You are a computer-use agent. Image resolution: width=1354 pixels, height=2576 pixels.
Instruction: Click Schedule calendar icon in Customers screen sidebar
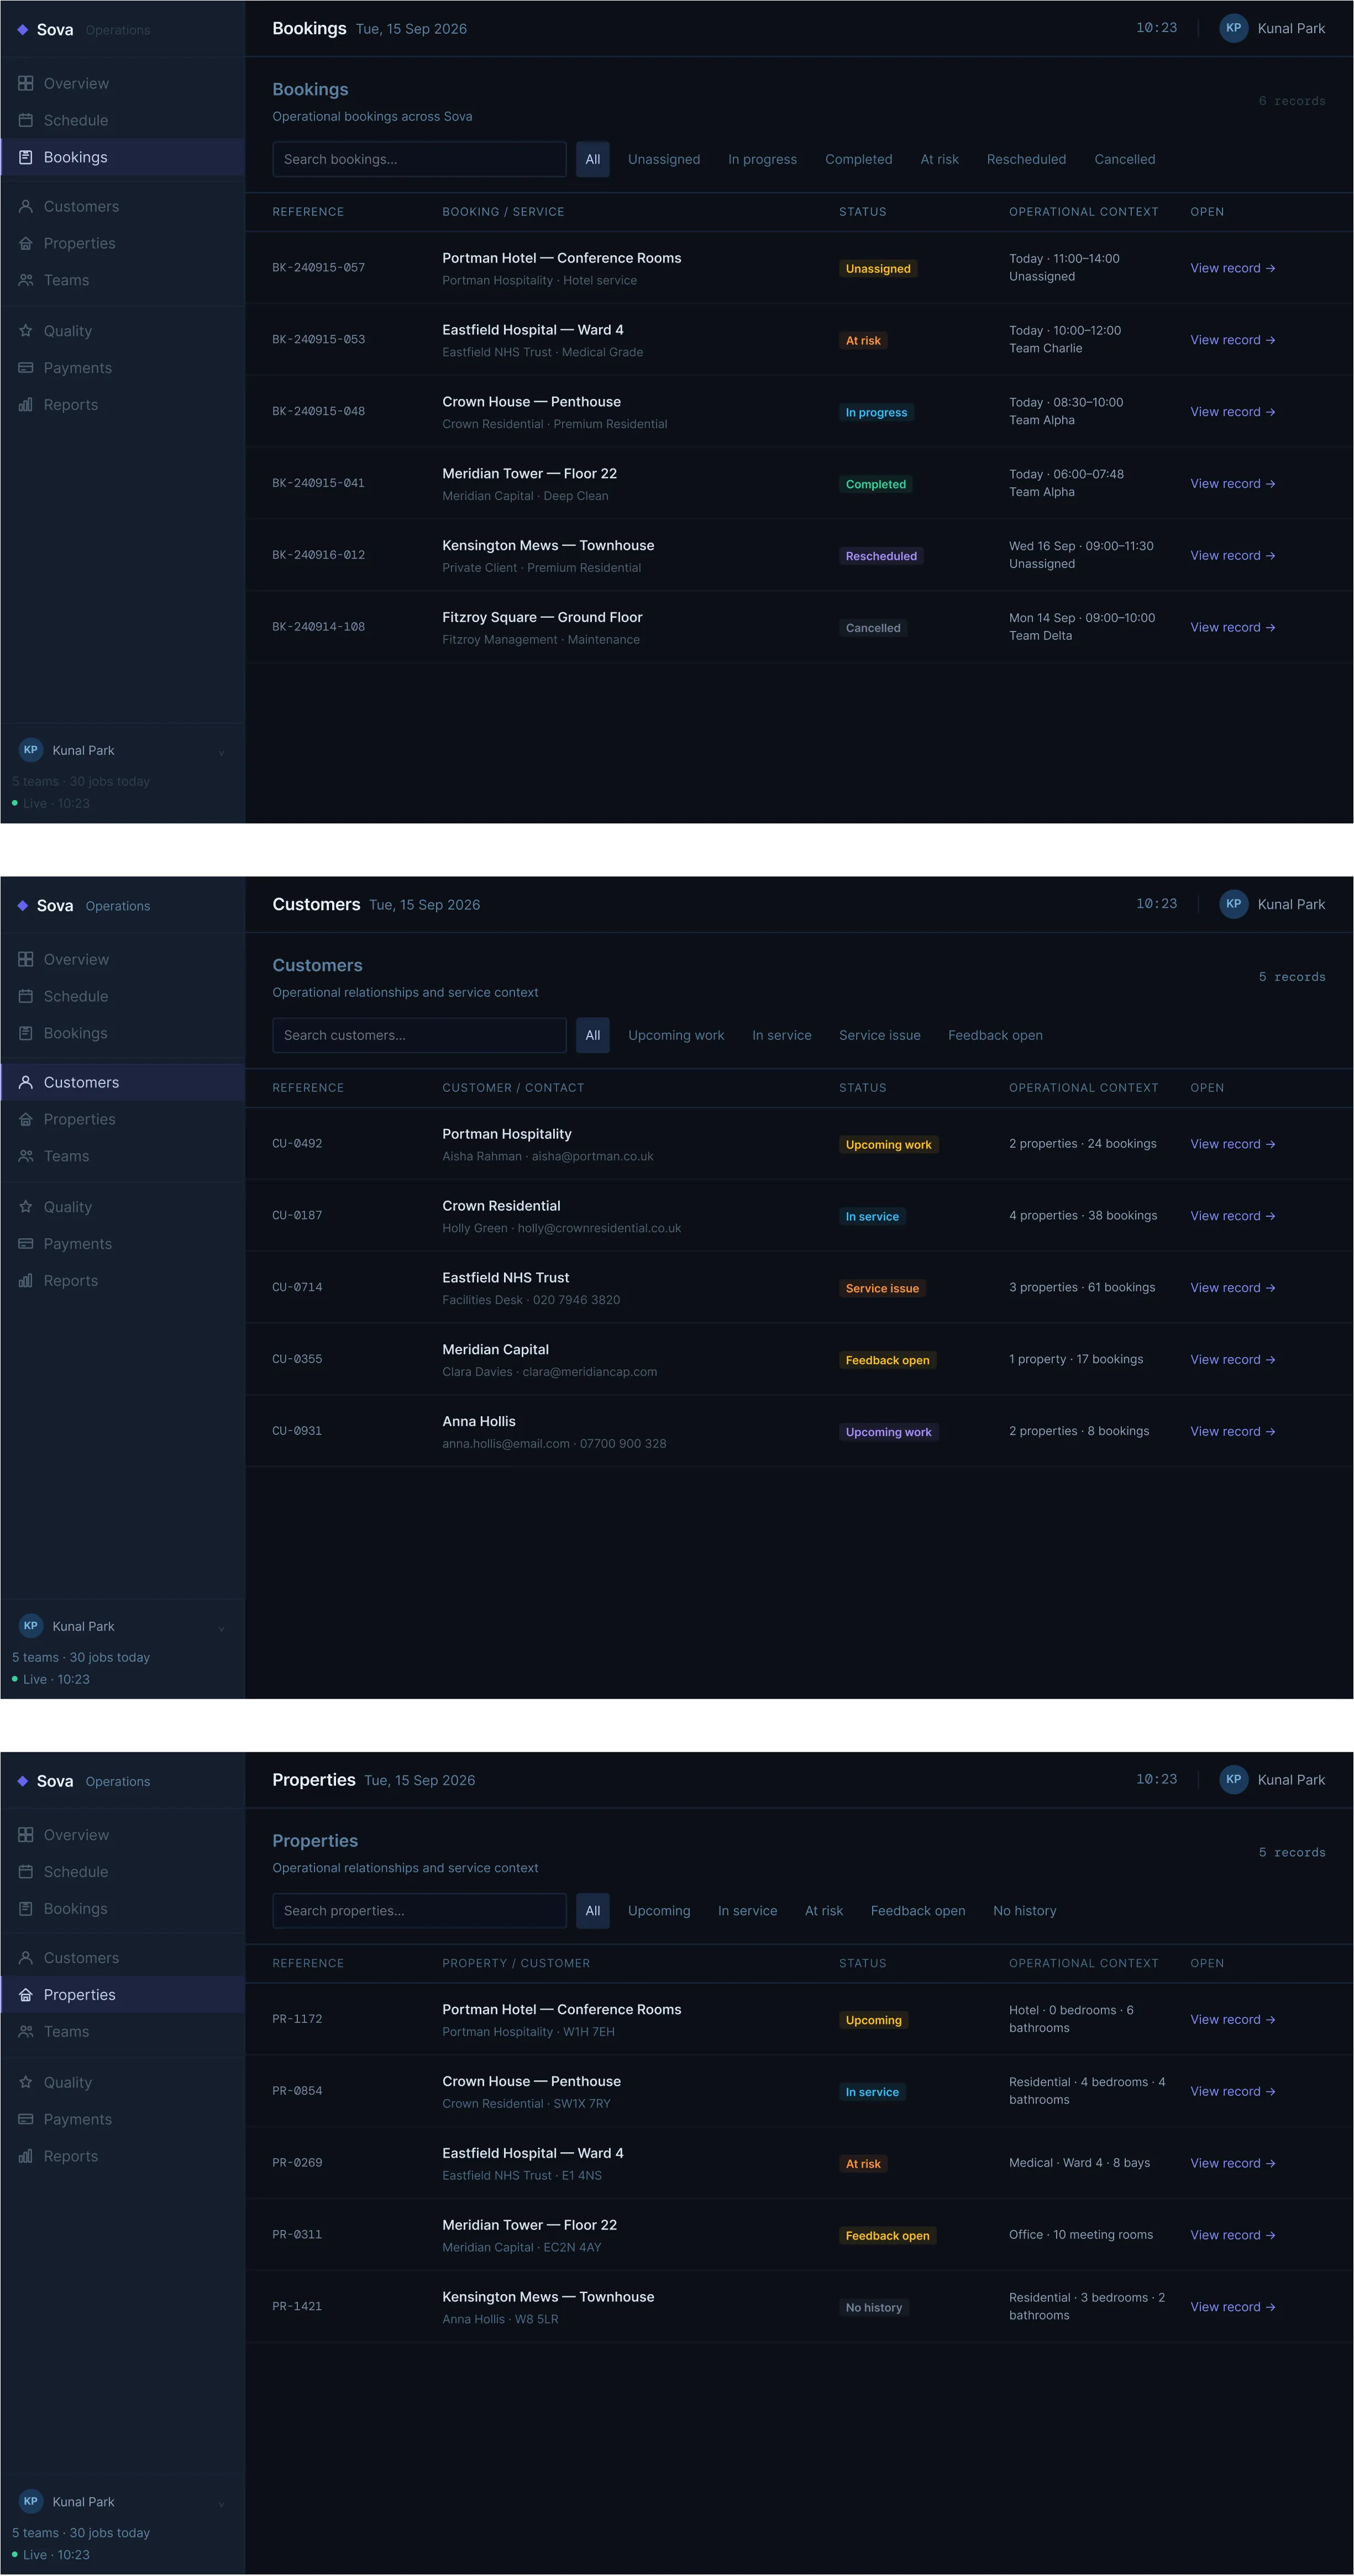(26, 997)
